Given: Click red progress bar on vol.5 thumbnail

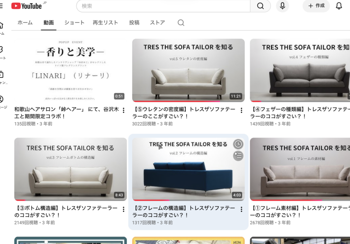Looking at the screenshot, I should click(176, 101).
